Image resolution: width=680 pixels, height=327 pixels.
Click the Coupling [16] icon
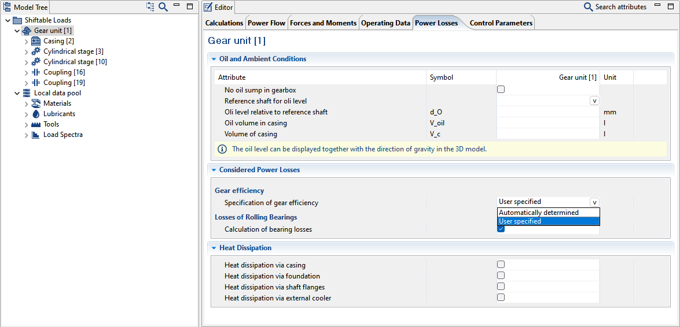click(x=36, y=72)
